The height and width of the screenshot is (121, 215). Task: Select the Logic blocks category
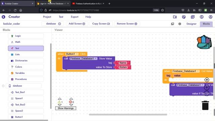pyautogui.click(x=26, y=36)
